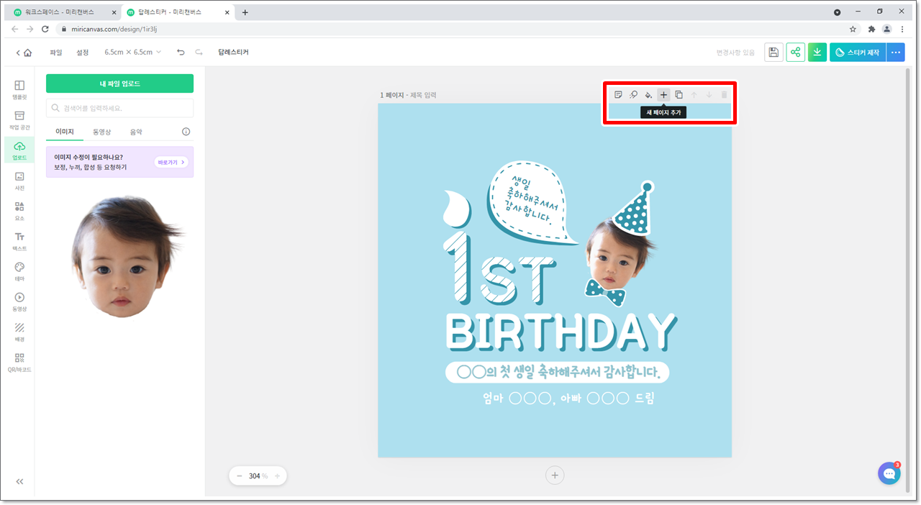Image resolution: width=921 pixels, height=505 pixels.
Task: Decrease zoom with the minus button
Action: [239, 476]
